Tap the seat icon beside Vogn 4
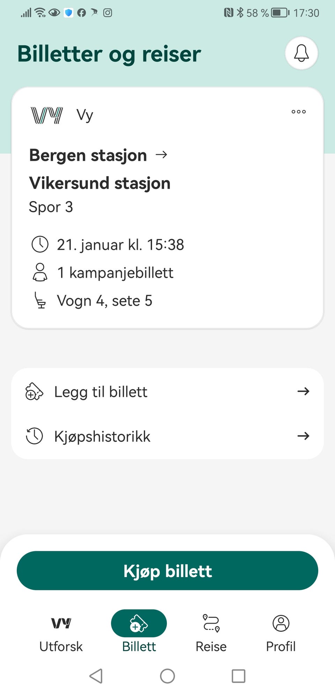 (x=40, y=301)
